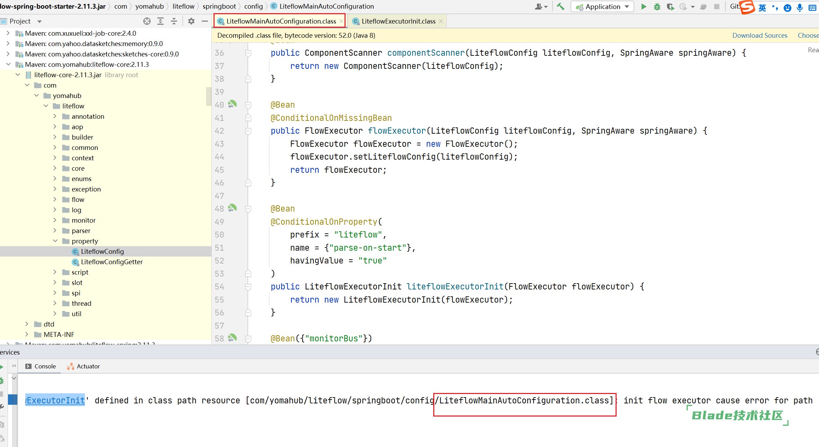
Task: Click Download Sources link
Action: pos(760,35)
